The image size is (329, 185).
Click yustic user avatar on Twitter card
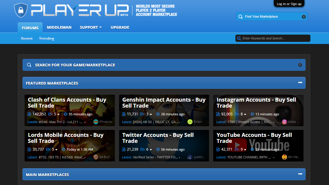point(190,157)
